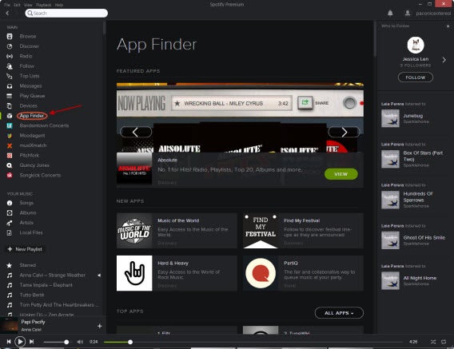Open the Songkick Concerts app icon
This screenshot has height=349, width=454.
pos(10,176)
